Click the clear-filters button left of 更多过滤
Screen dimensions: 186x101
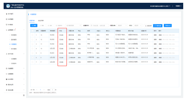pyautogui.click(x=148, y=26)
